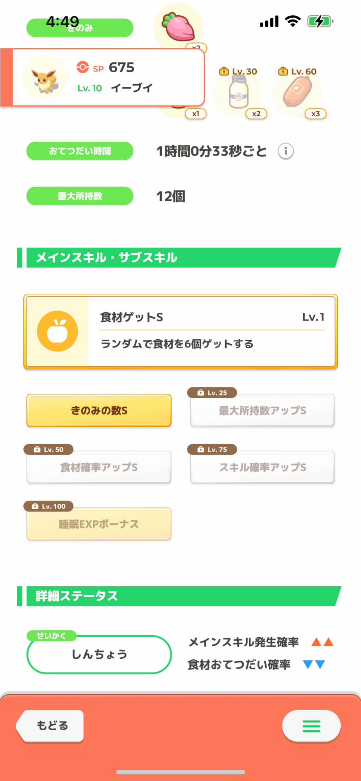
Task: Select locked 食材確率アップS sub skill
Action: 99,467
